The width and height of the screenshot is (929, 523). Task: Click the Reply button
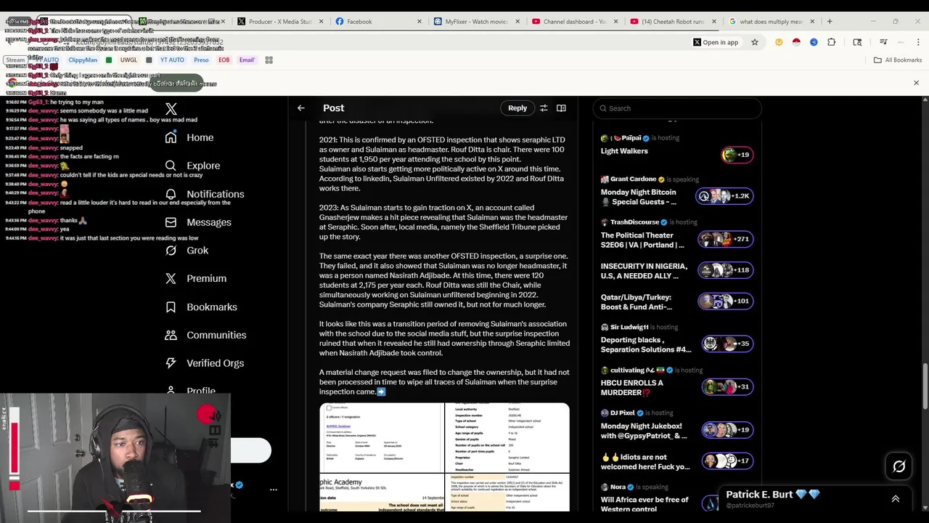pyautogui.click(x=517, y=108)
